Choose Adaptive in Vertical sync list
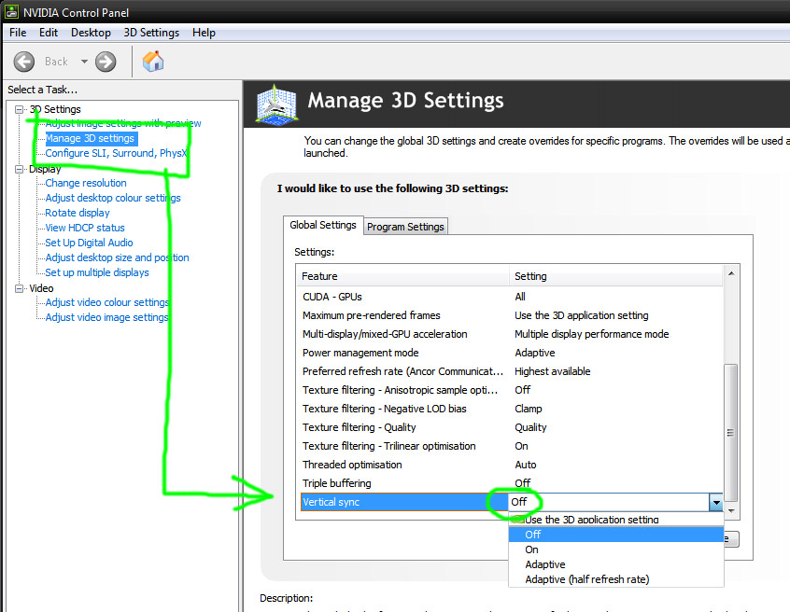The height and width of the screenshot is (612, 790). coord(615,564)
